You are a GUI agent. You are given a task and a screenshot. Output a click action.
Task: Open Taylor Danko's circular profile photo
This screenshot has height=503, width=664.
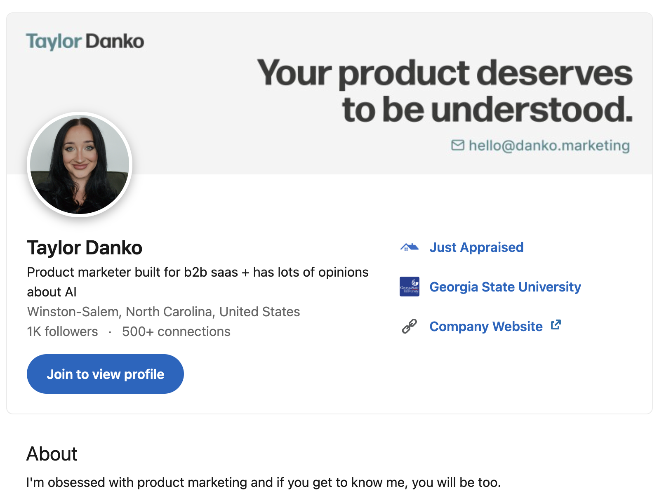coord(80,165)
